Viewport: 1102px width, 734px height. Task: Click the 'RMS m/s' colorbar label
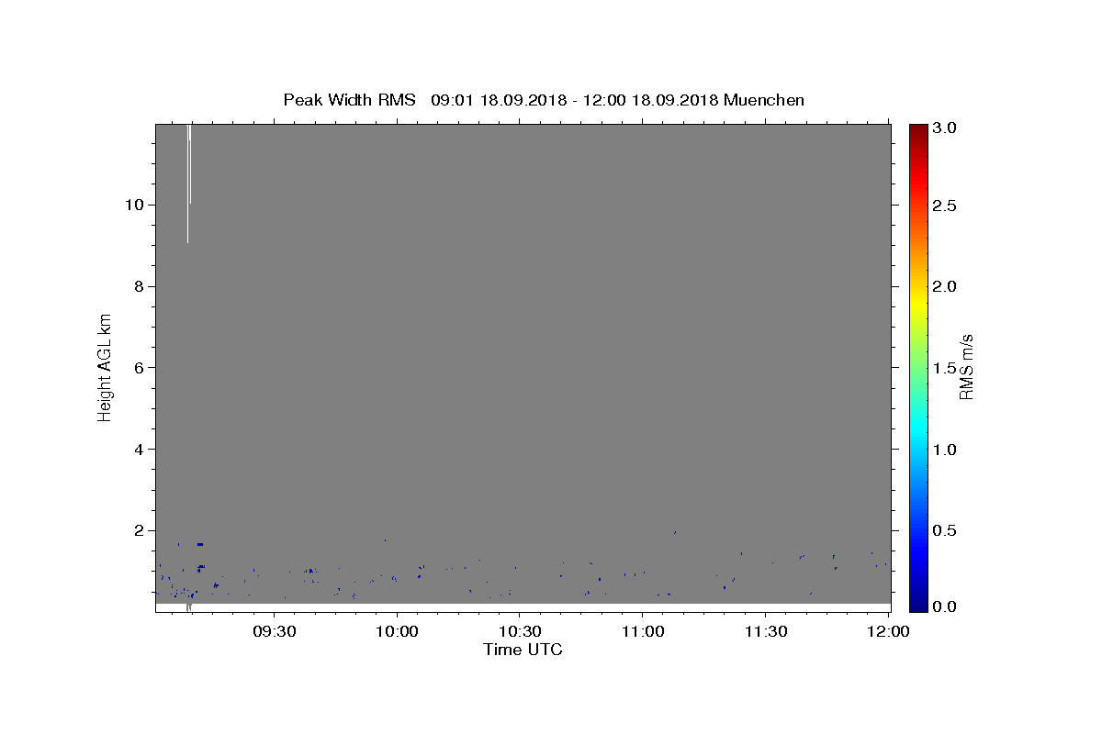966,367
